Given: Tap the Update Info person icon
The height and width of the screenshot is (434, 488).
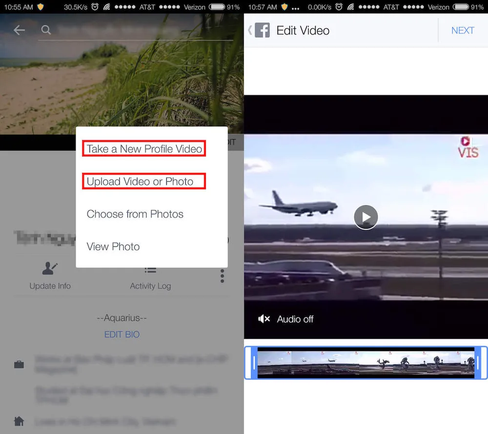Looking at the screenshot, I should [49, 268].
